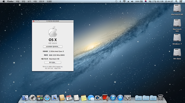185x103 pixels.
Task: Show Notification Center list icon
Action: pyautogui.click(x=181, y=2)
